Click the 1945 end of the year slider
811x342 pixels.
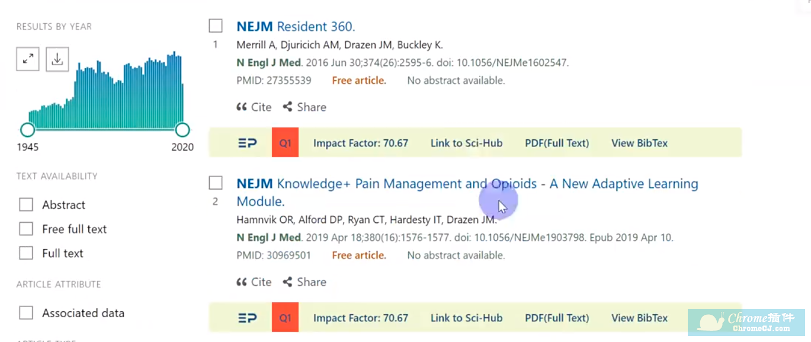[28, 129]
